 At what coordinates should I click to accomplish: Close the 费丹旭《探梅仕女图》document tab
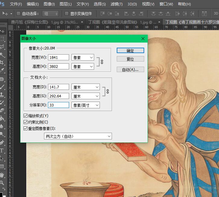coord(82,22)
